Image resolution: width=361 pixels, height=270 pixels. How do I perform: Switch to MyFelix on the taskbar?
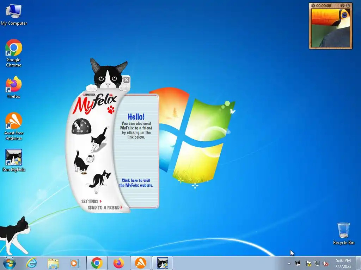click(x=162, y=263)
